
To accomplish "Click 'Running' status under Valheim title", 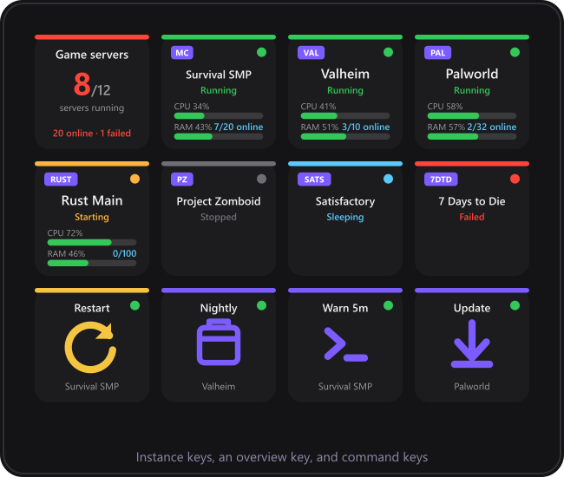I will click(345, 90).
